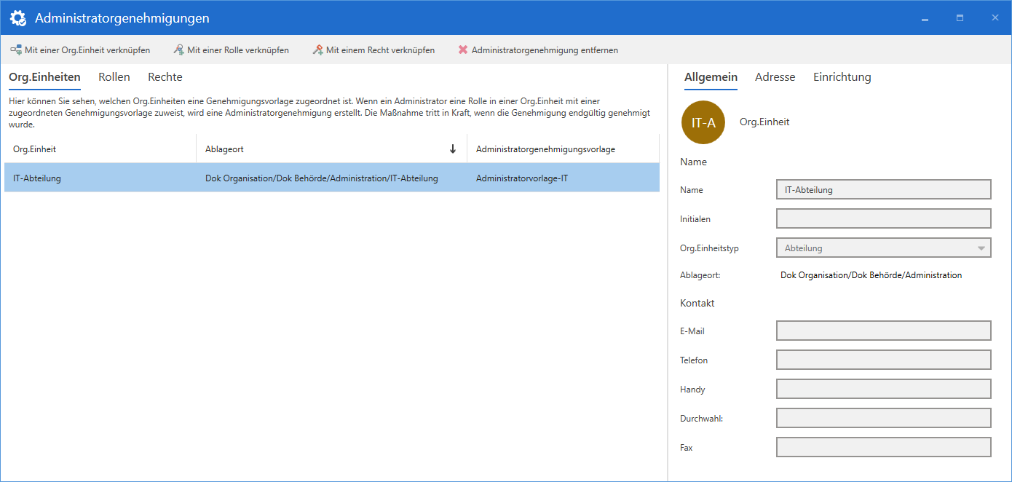Image resolution: width=1012 pixels, height=482 pixels.
Task: Click the red X removal icon in toolbar
Action: tap(462, 50)
